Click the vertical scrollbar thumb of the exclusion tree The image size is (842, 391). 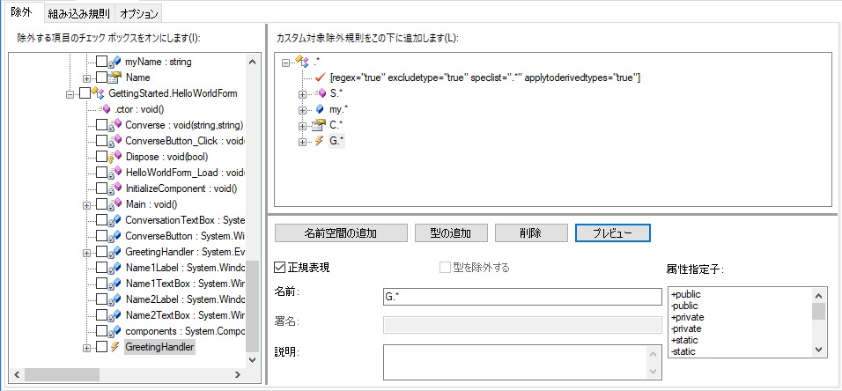coord(252,306)
